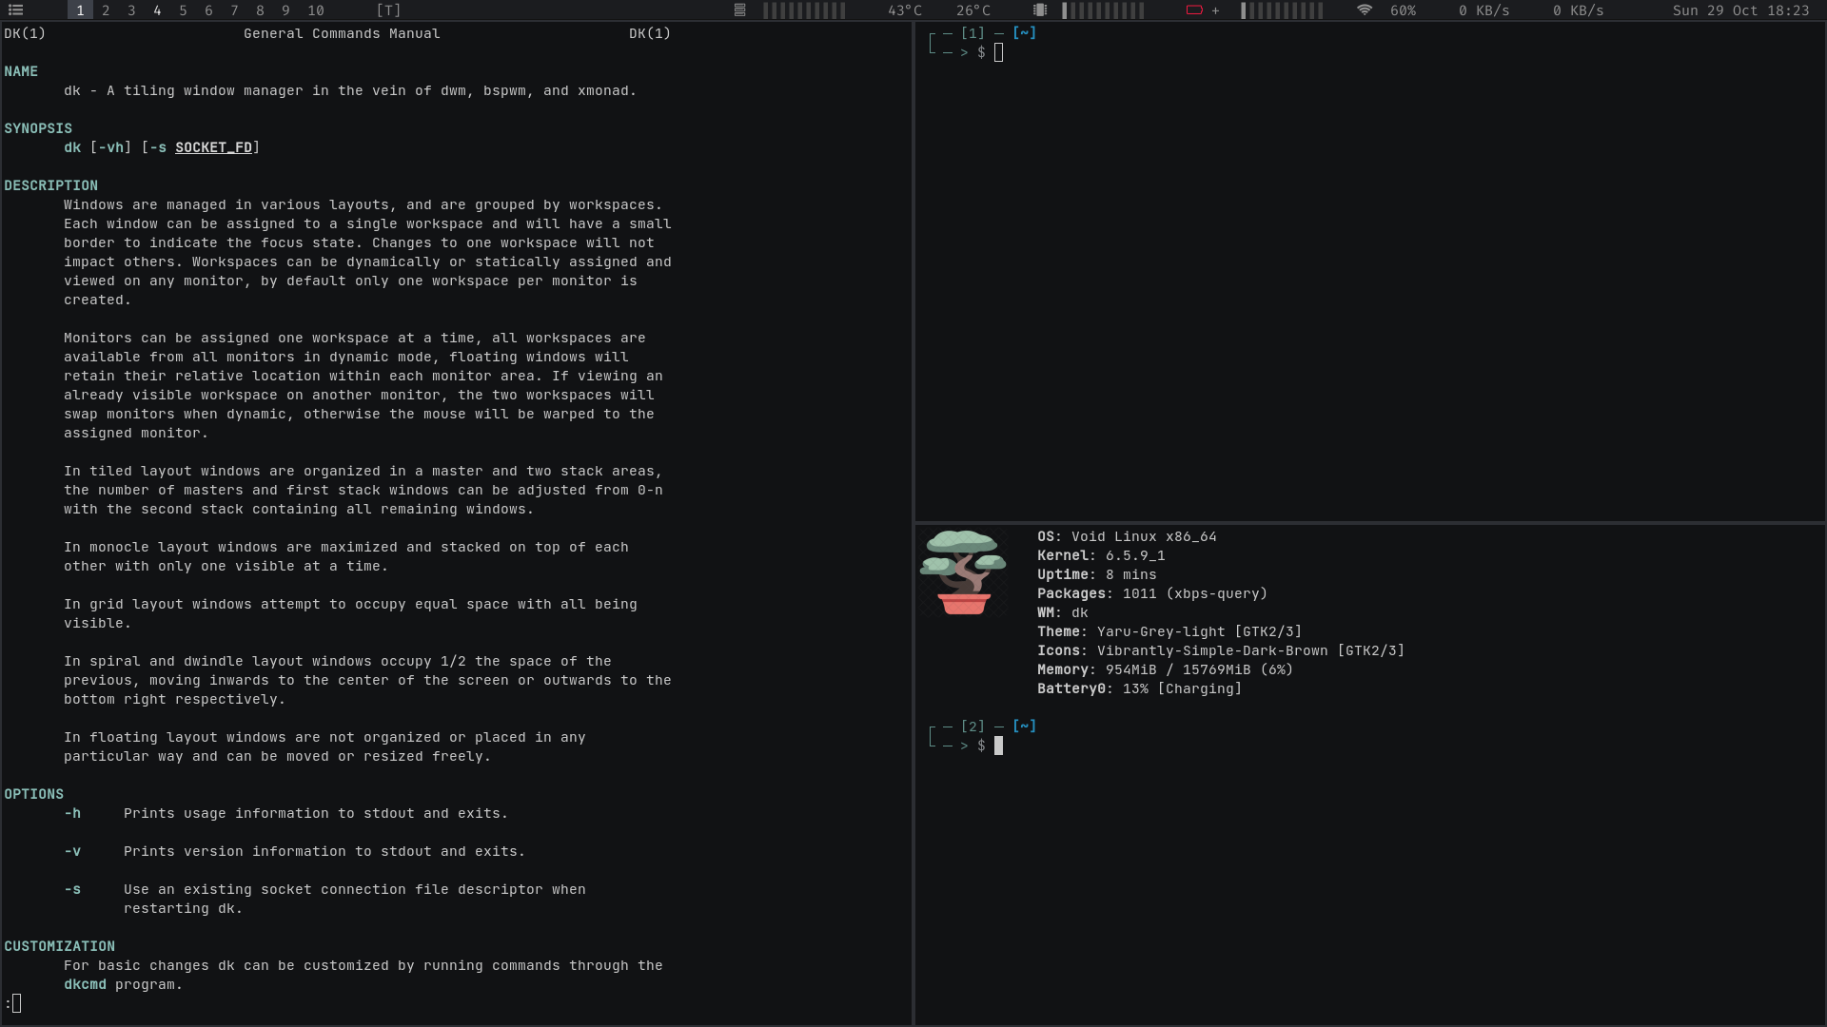The image size is (1827, 1027).
Task: Click the SYNOPSIS heading in man page
Action: 38,128
